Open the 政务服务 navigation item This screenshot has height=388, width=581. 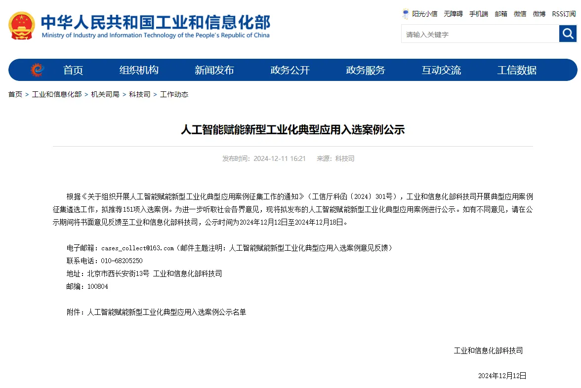(x=366, y=70)
